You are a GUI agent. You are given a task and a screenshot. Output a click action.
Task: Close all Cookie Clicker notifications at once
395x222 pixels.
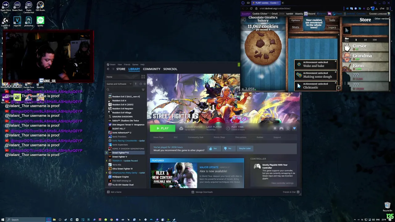[x=339, y=88]
